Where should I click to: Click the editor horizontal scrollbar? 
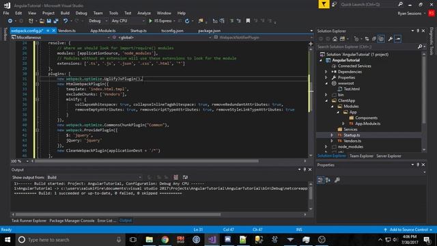(147, 161)
